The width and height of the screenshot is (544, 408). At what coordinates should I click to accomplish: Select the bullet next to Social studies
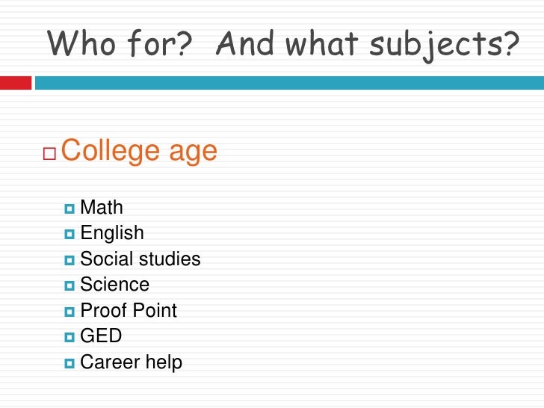[70, 260]
